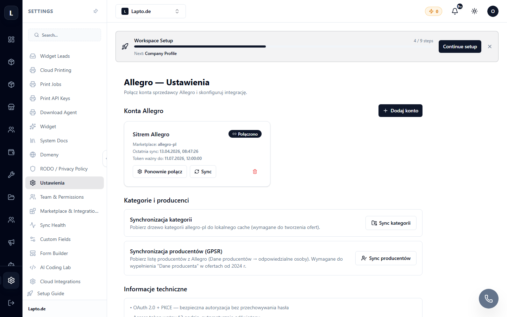Click Continue setup button
507x317 pixels.
(x=460, y=46)
